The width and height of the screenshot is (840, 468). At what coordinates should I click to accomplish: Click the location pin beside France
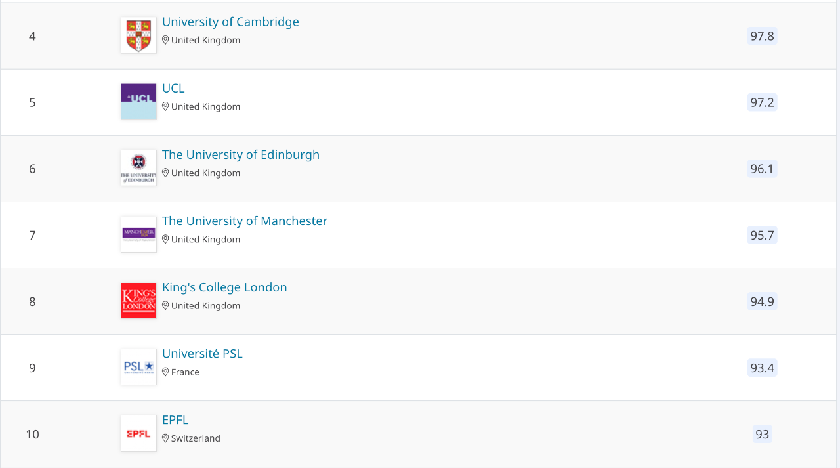(165, 372)
